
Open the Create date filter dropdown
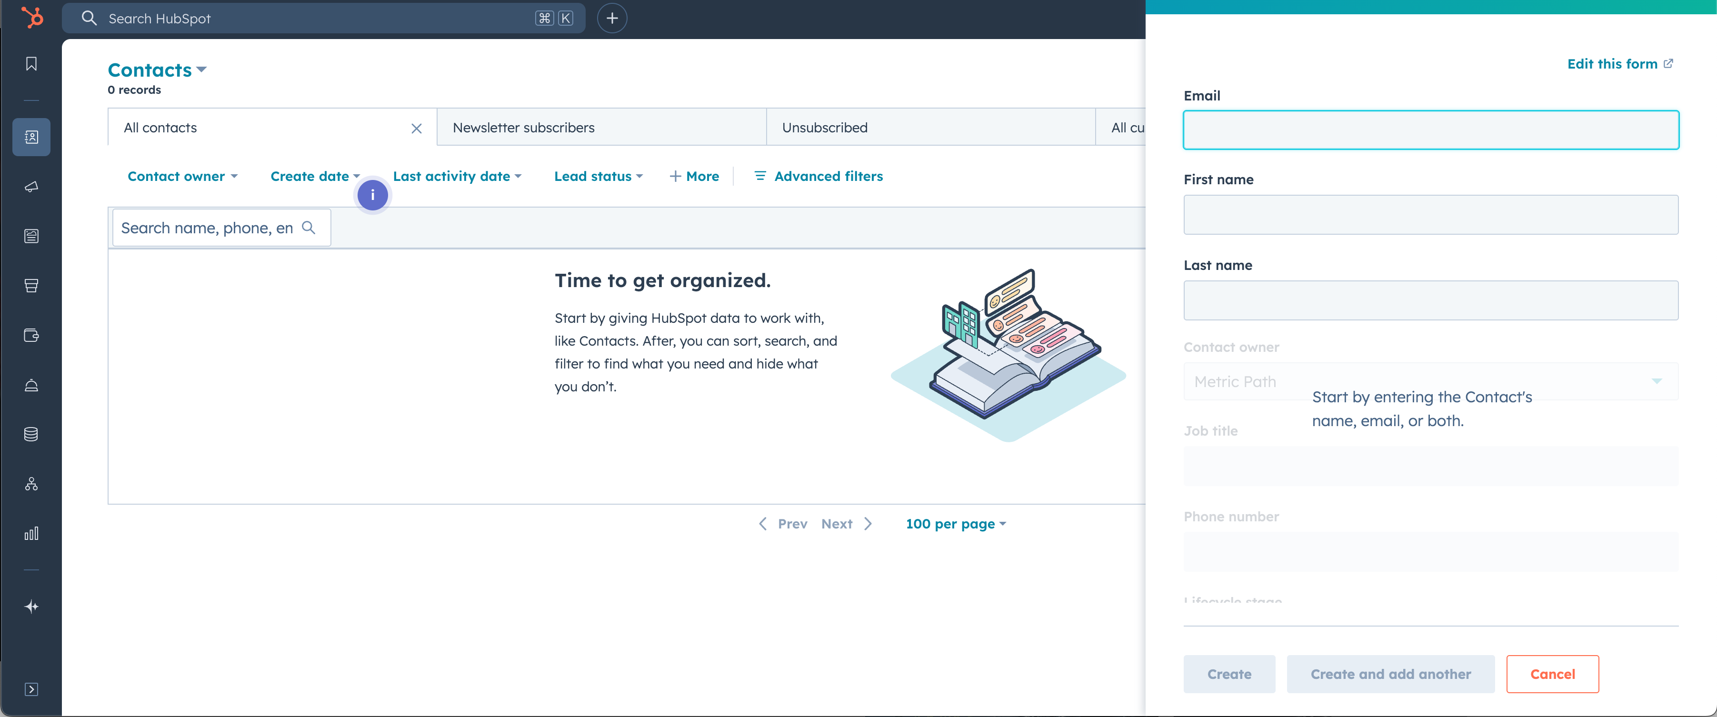315,176
